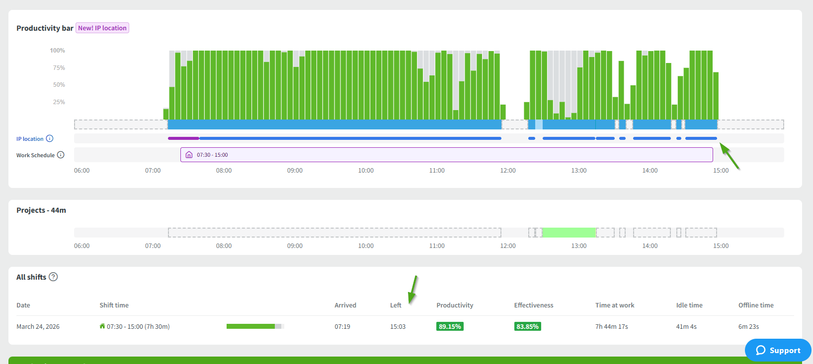Click the green house icon beside shift time
Image resolution: width=813 pixels, height=364 pixels.
(x=102, y=326)
